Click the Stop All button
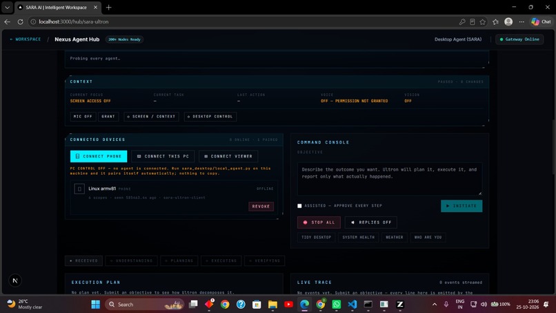 [319, 222]
